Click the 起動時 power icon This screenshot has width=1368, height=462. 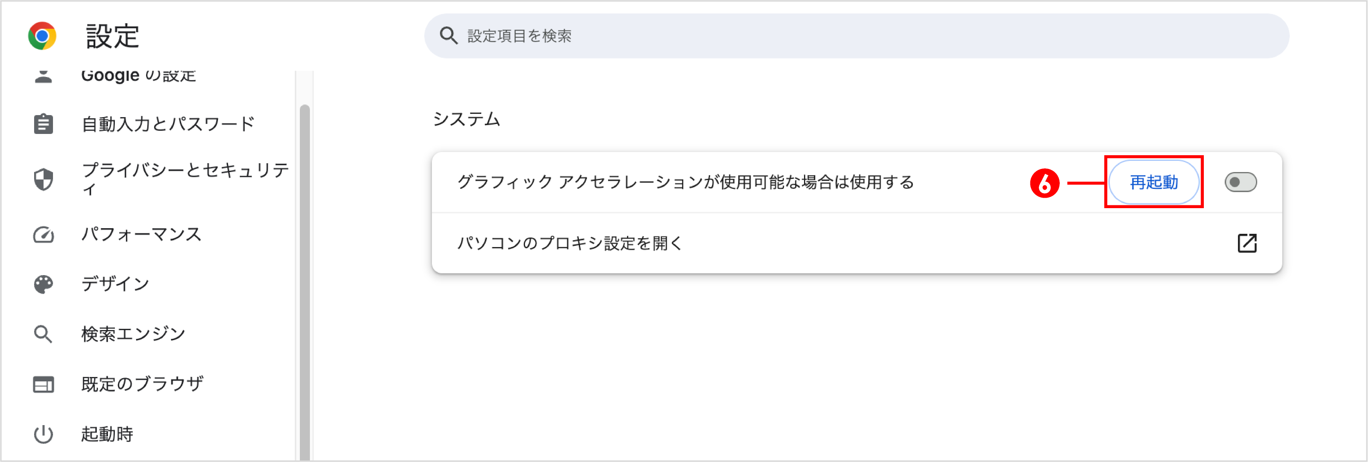click(x=43, y=434)
